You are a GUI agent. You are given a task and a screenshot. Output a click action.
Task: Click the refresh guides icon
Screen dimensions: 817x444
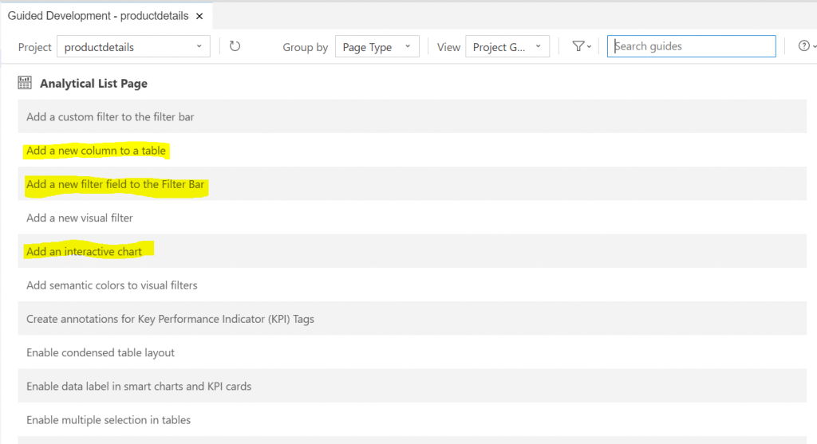(235, 46)
